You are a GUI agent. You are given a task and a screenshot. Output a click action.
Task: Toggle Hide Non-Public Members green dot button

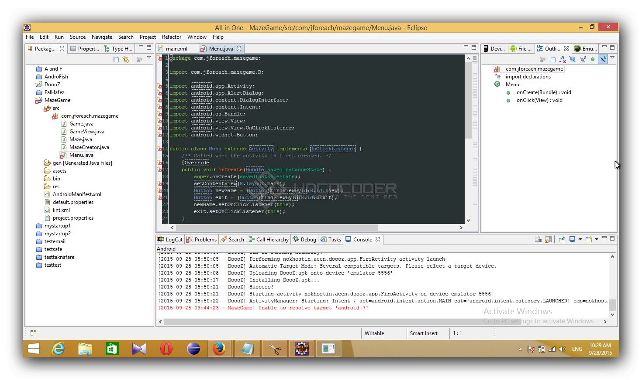pyautogui.click(x=593, y=59)
